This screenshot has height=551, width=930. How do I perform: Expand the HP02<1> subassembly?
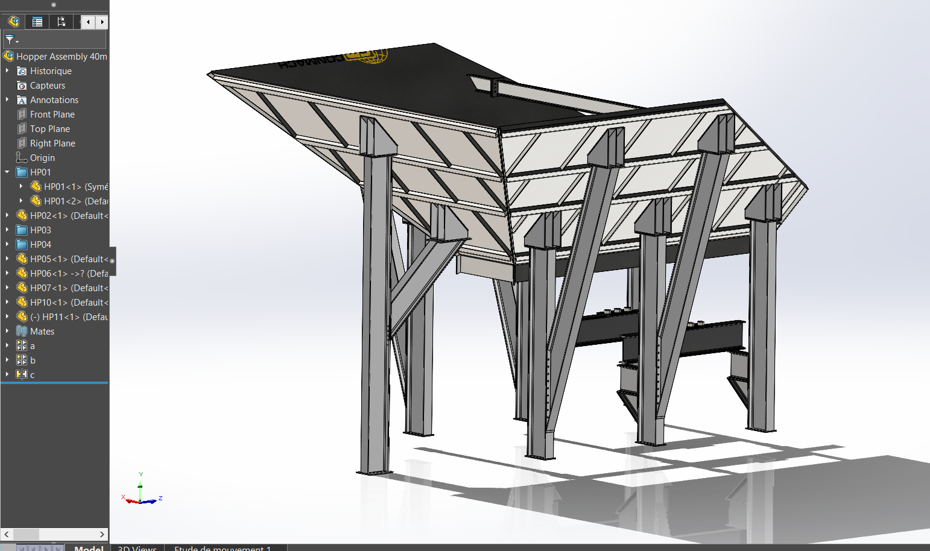7,215
